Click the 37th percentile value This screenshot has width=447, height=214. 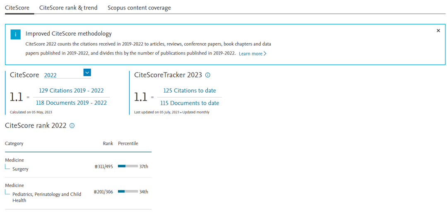(x=144, y=166)
